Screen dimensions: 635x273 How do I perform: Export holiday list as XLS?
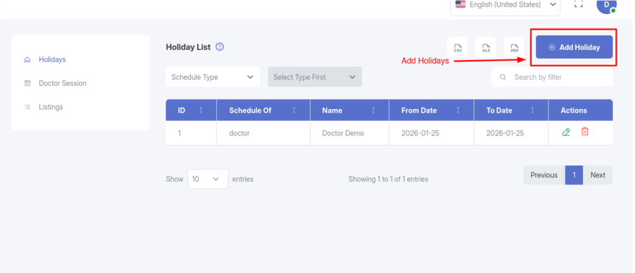click(x=486, y=48)
